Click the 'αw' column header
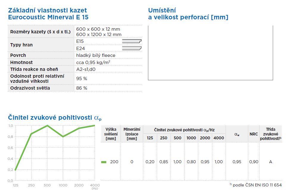Screen dimensions: 289x190 (x=237, y=134)
